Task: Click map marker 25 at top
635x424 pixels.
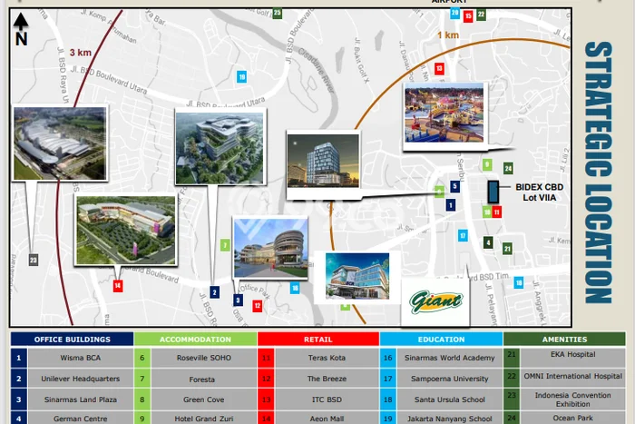Action: [277, 13]
